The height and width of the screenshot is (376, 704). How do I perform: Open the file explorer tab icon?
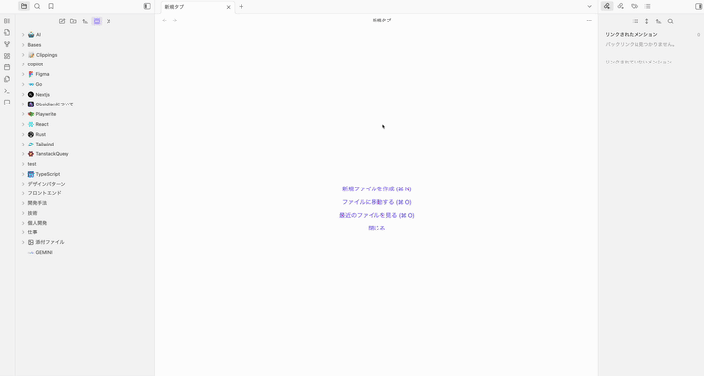[x=23, y=6]
